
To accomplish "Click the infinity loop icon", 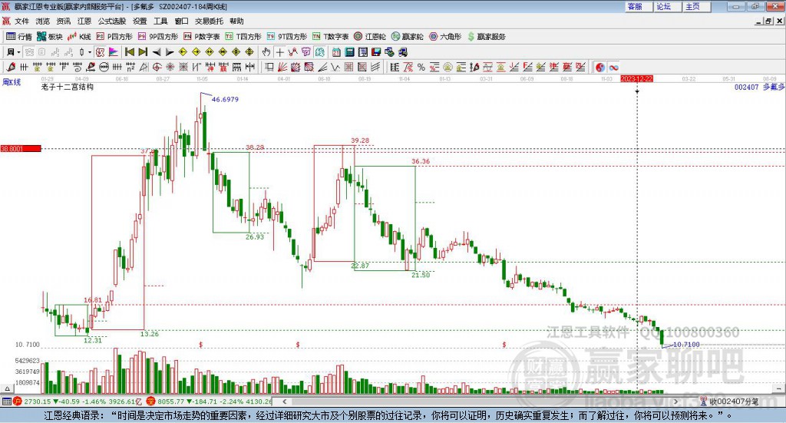I will coord(613,67).
